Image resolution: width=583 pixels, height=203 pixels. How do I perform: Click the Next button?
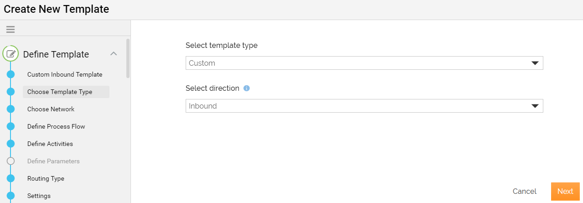coord(565,191)
